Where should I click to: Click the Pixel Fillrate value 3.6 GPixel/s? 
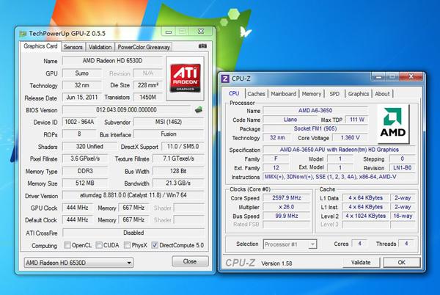[x=85, y=159]
